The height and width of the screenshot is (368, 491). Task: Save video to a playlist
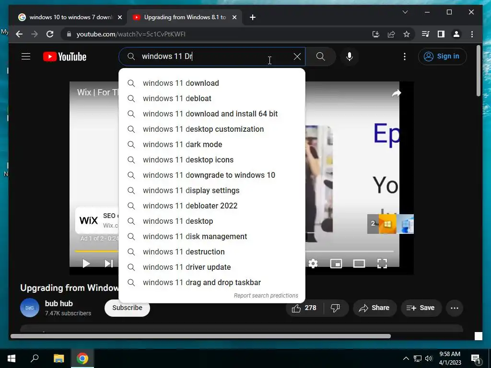coord(421,308)
